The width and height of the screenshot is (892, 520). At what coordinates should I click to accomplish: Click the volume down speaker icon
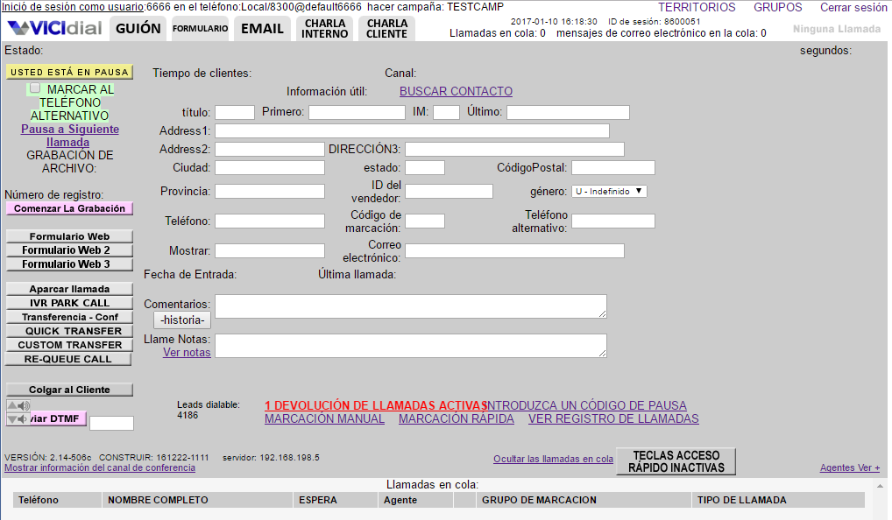point(18,418)
